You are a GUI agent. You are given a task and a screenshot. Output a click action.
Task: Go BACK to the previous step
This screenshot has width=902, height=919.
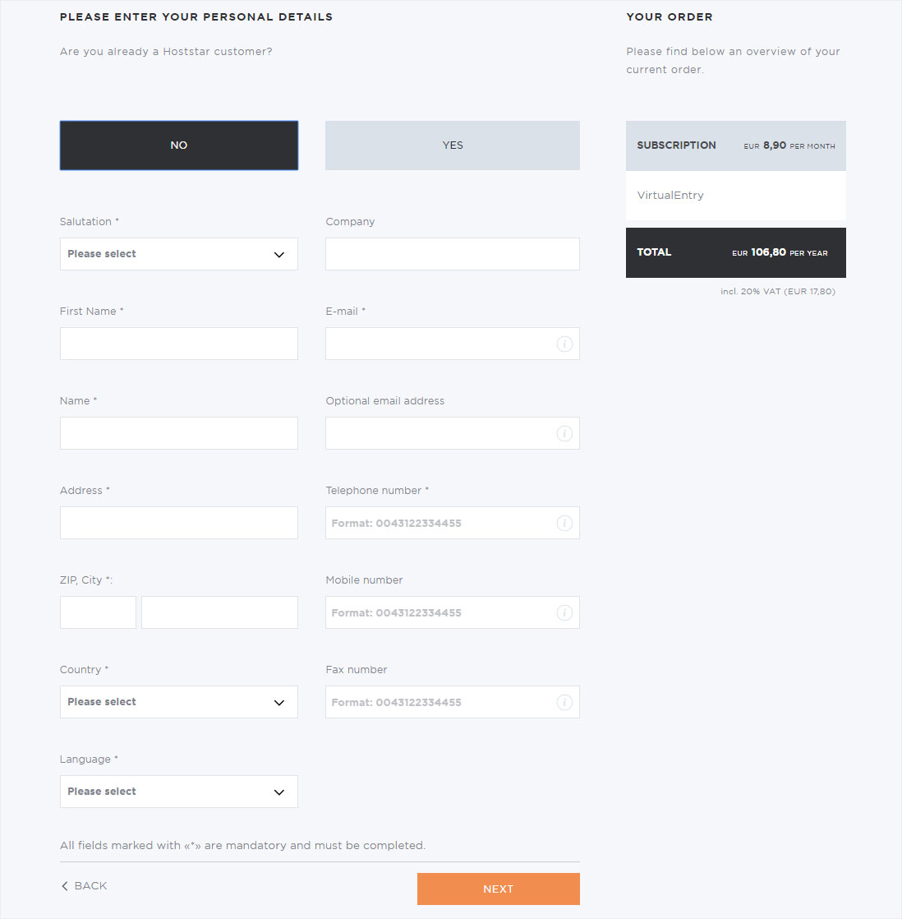click(85, 885)
